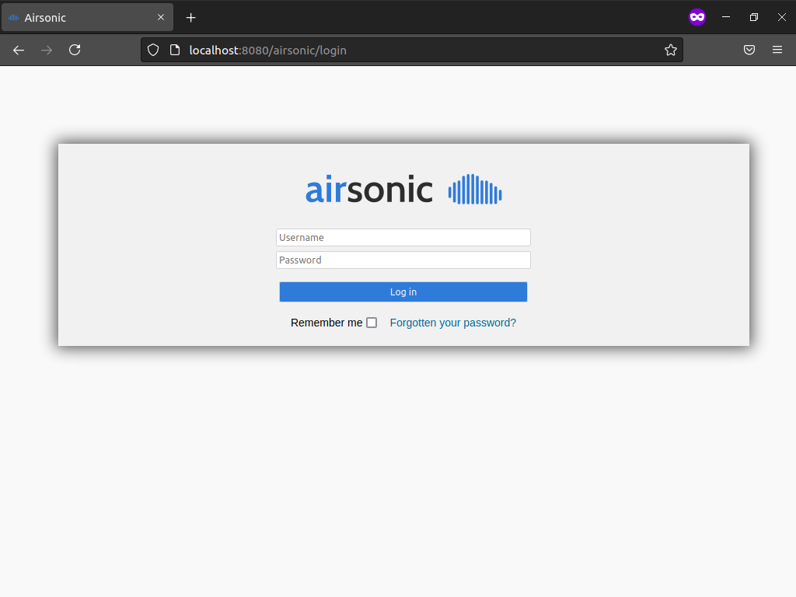Click the airsonic waveform logo

(475, 190)
